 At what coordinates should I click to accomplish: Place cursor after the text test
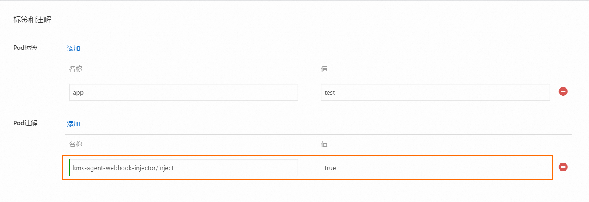336,93
